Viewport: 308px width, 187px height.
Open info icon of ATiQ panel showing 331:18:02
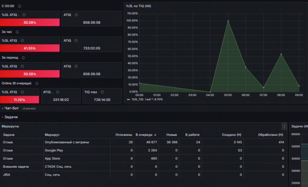(x=58, y=92)
